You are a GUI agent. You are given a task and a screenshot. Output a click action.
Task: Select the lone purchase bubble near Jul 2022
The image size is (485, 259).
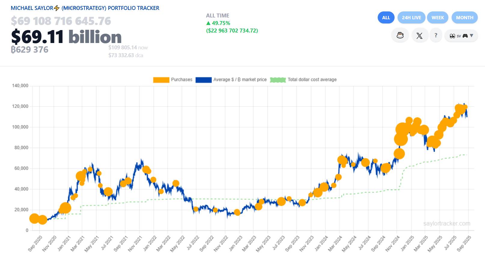point(196,209)
